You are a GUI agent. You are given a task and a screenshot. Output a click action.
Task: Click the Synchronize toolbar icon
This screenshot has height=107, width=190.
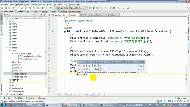[x=9, y=8]
